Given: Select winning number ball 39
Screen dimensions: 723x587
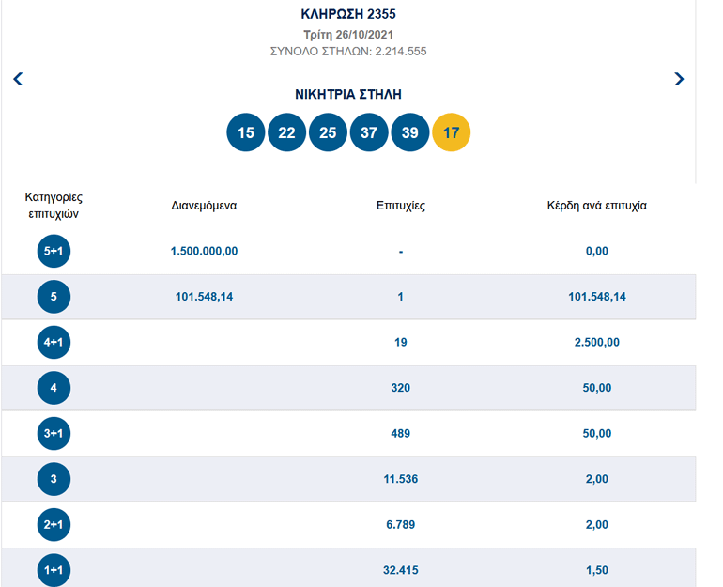Looking at the screenshot, I should coord(410,132).
